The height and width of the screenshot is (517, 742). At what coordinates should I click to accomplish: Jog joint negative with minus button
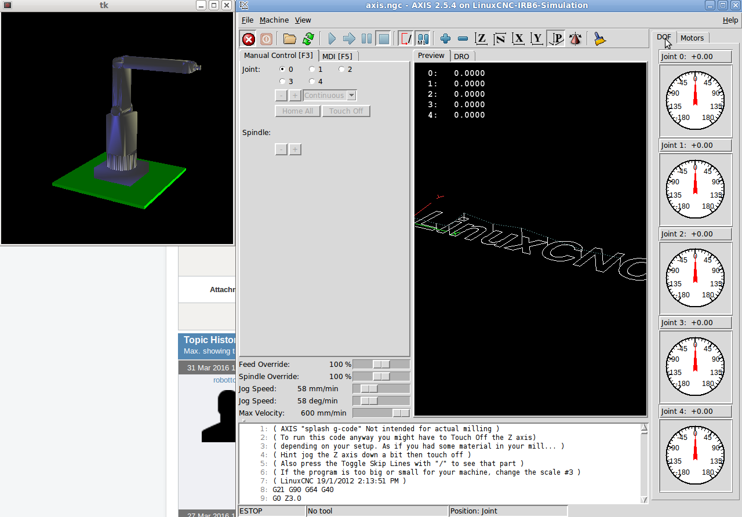coord(281,96)
